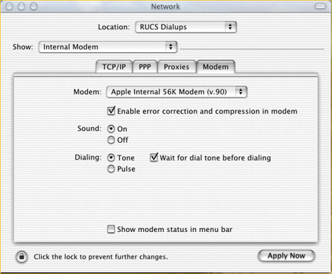Click the lock icon to prevent changes

click(22, 256)
